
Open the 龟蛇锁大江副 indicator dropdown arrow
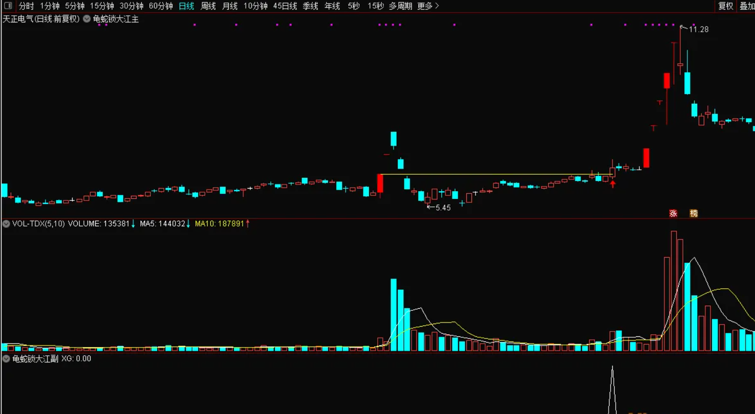(x=6, y=359)
